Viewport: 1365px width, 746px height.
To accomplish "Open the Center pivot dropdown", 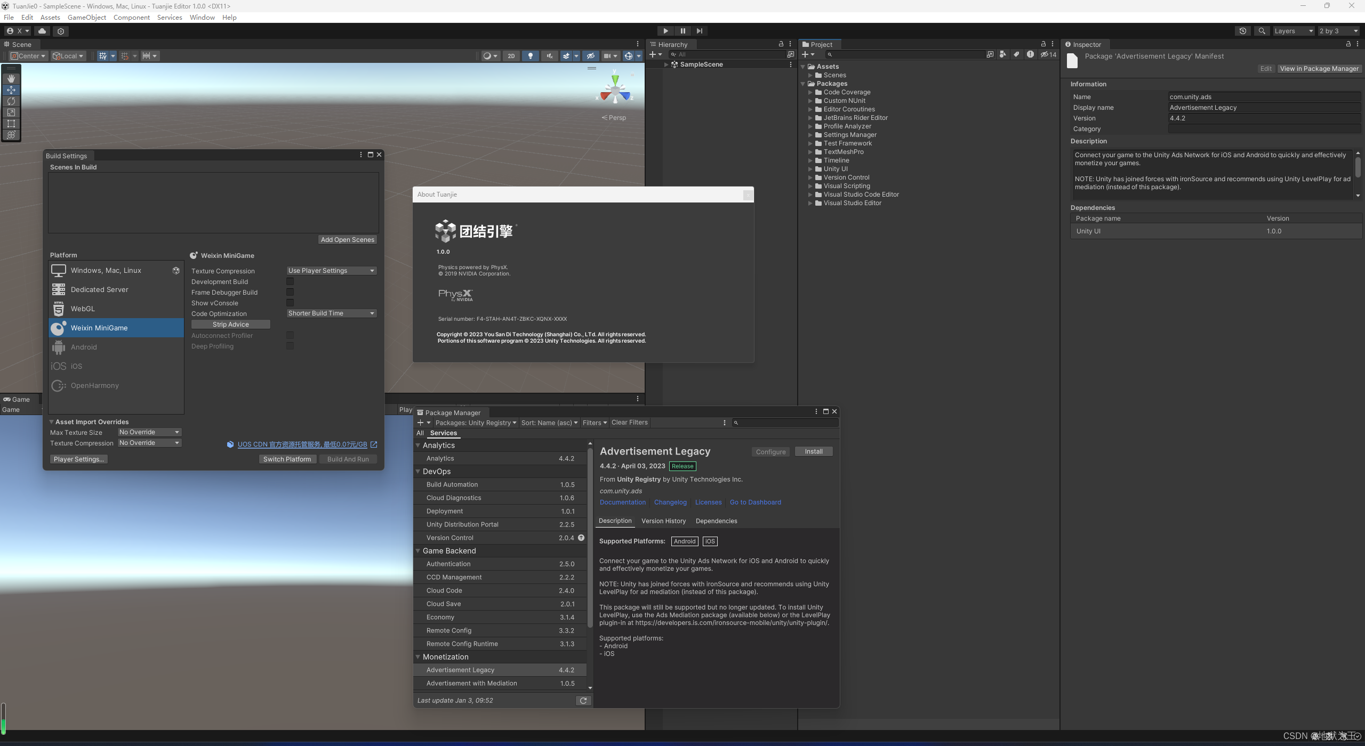I will coord(28,56).
